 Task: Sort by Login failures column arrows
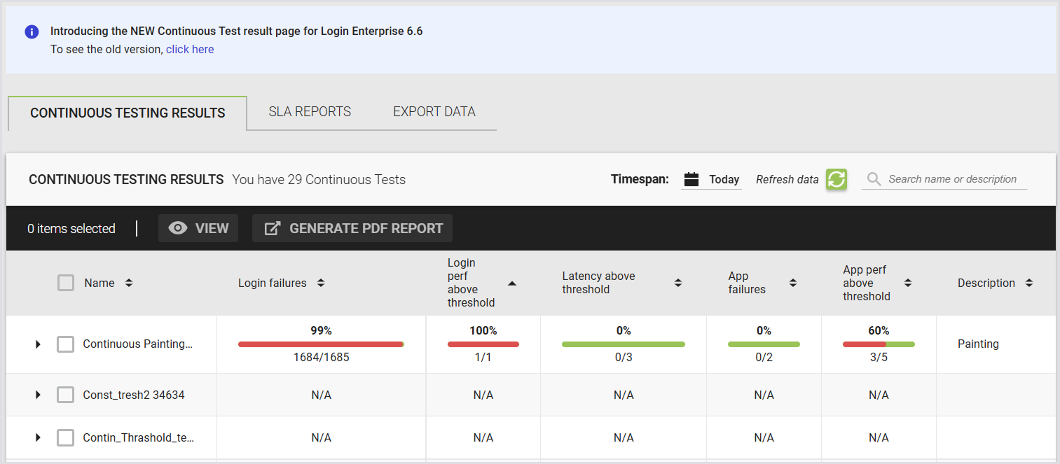point(321,283)
